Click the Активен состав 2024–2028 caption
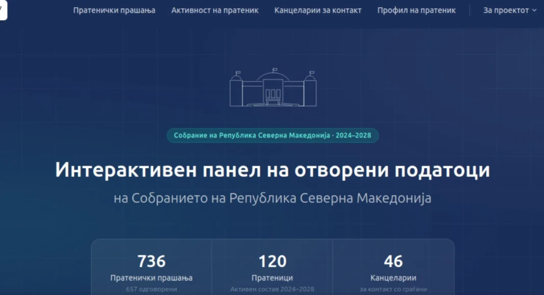Image resolution: width=544 pixels, height=295 pixels. tap(273, 289)
